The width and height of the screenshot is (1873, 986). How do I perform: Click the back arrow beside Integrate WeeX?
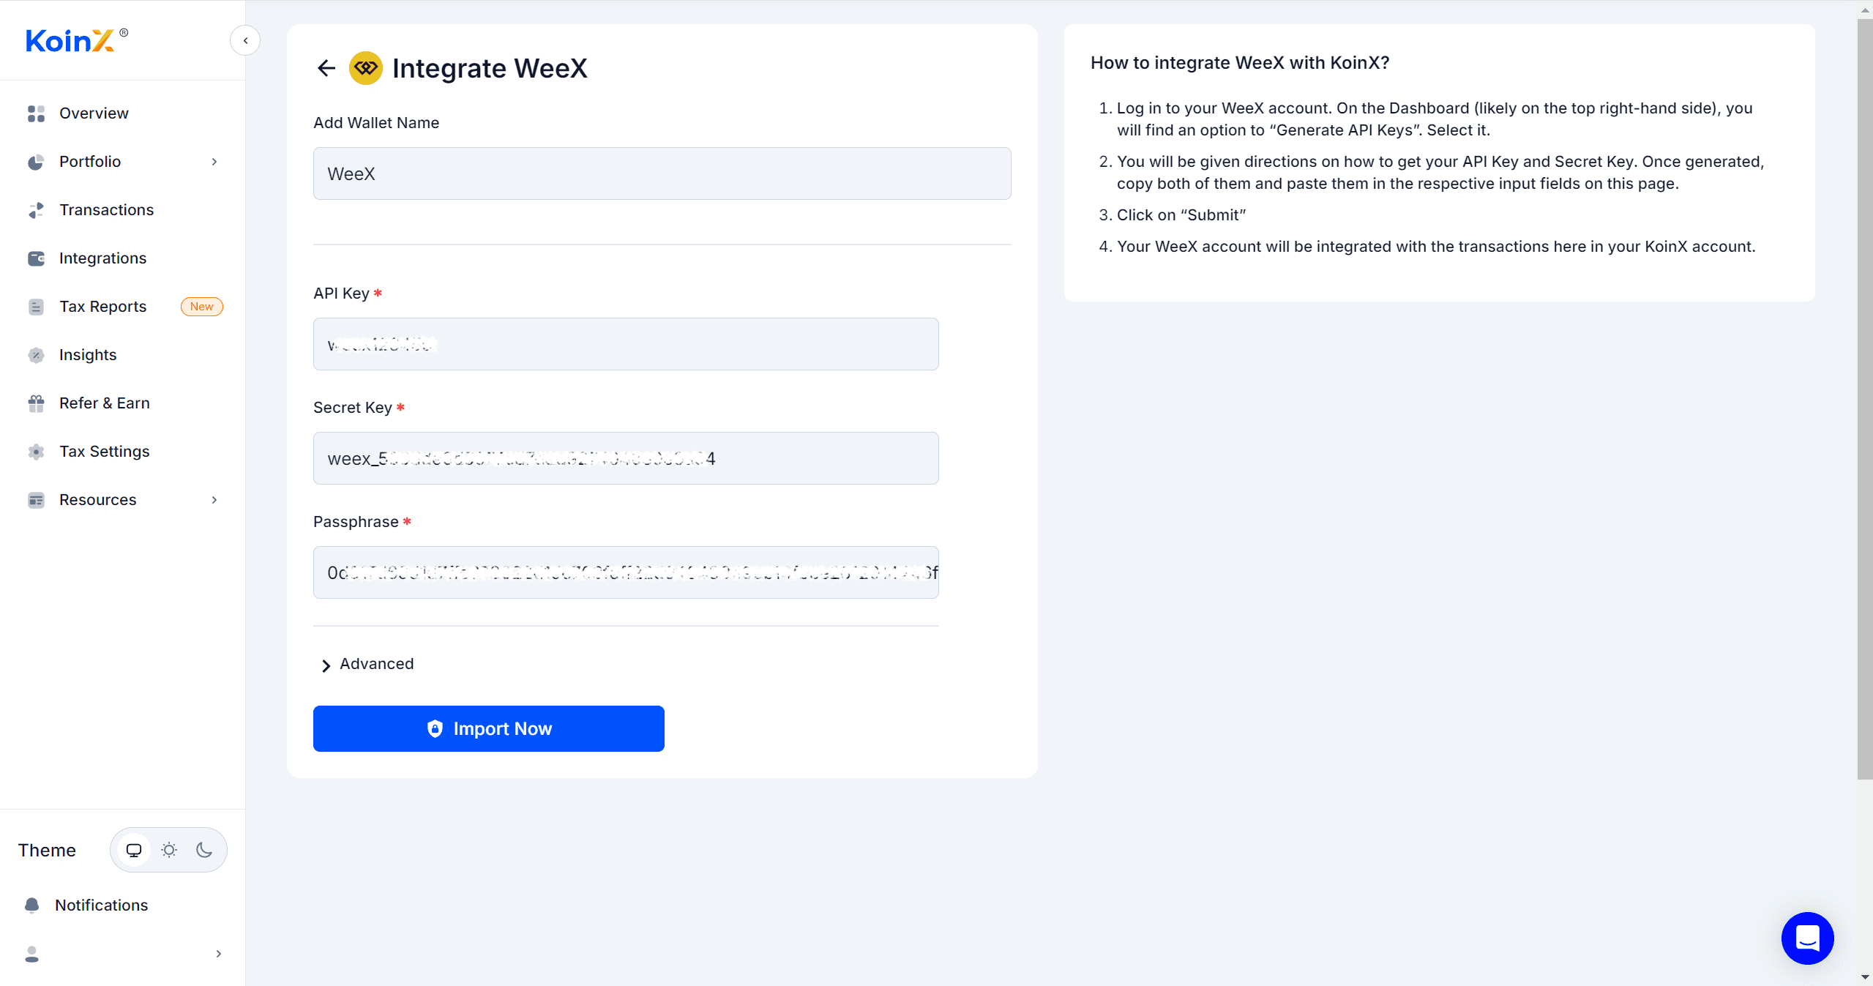coord(326,68)
